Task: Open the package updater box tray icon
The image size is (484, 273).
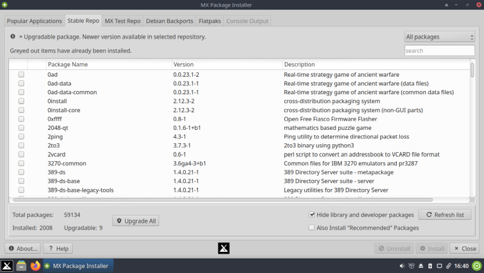Action: [x=411, y=266]
